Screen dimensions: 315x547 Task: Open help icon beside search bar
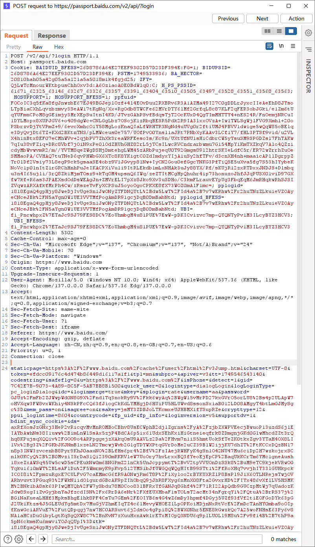(x=7, y=539)
